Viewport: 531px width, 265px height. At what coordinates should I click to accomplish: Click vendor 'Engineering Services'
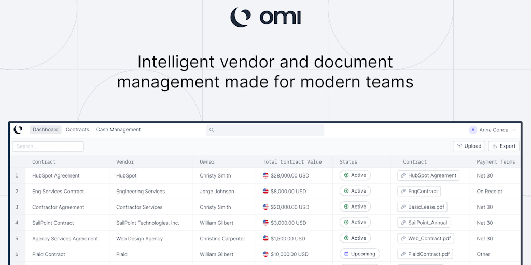pos(141,192)
